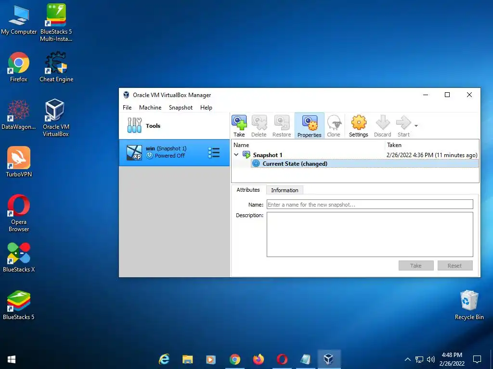Viewport: 493px width, 369px height.
Task: Show hidden system tray icons chevron
Action: click(407, 359)
